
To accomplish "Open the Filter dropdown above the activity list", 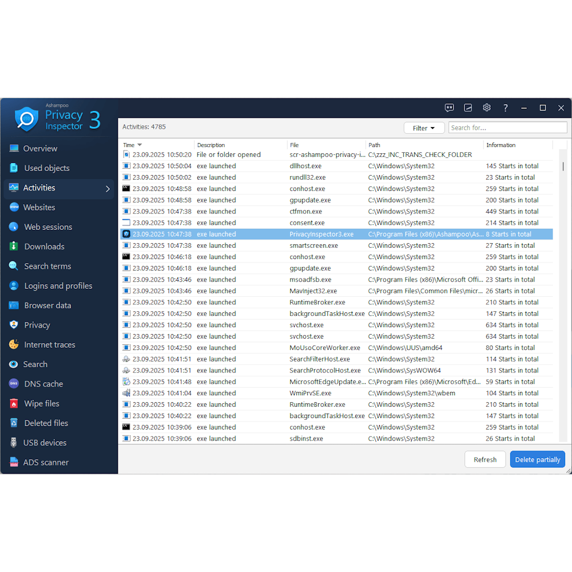I will 424,128.
